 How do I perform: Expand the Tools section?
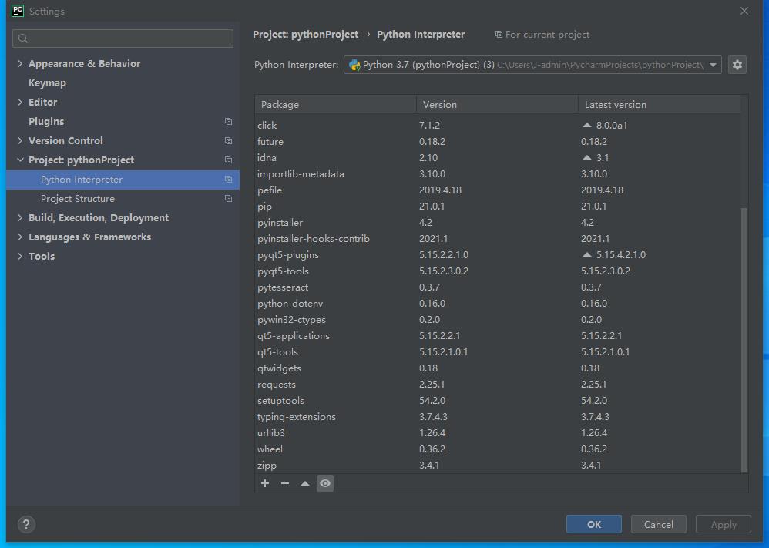(20, 256)
